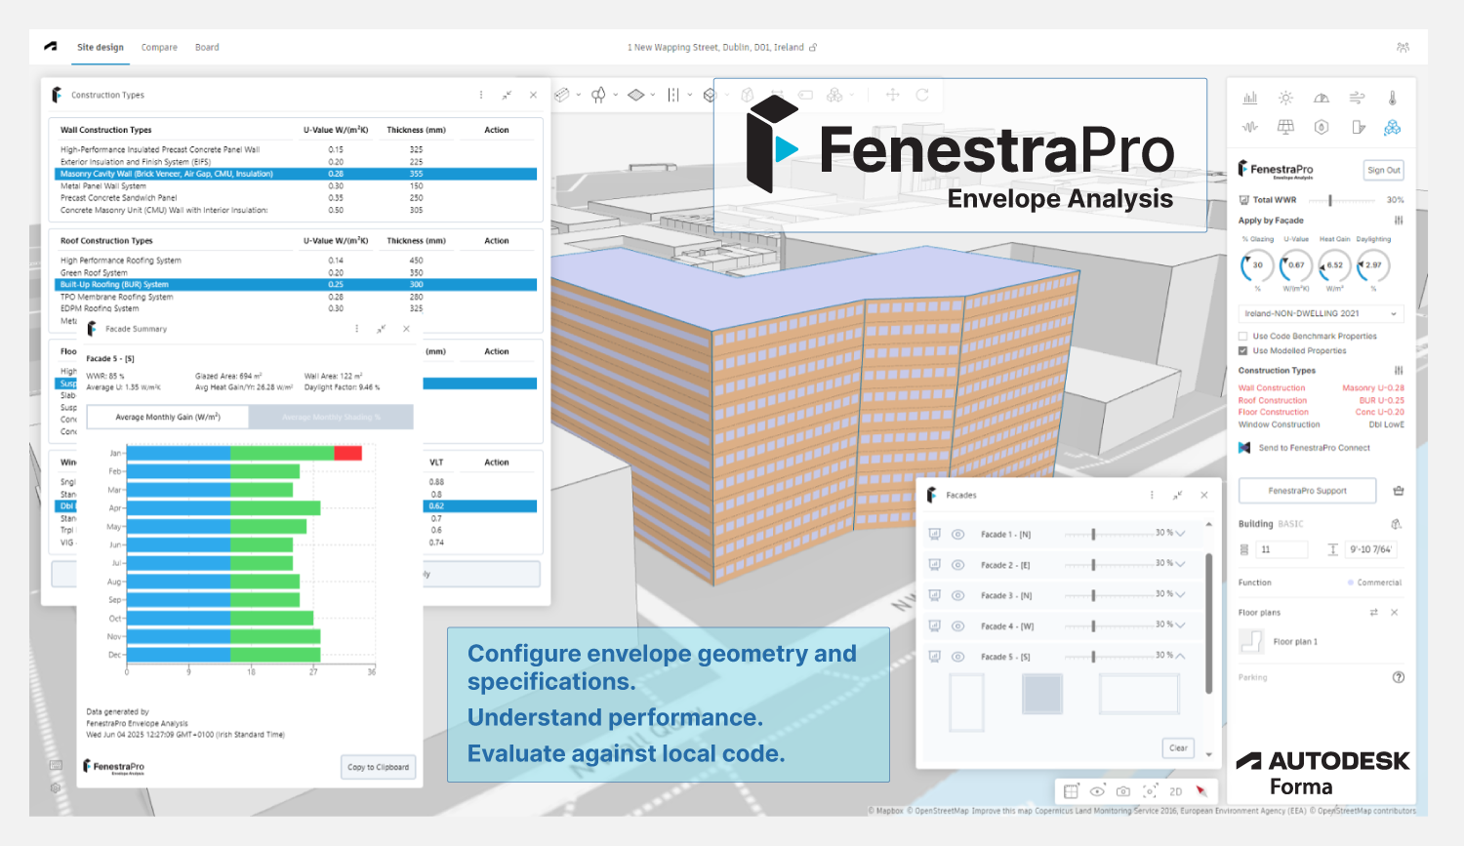1464x846 pixels.
Task: Open the daylight potential dome icon
Action: [1322, 98]
